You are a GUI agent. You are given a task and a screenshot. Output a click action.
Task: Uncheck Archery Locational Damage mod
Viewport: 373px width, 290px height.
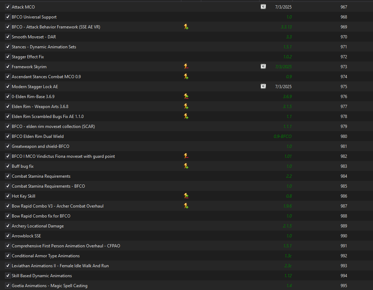pos(8,226)
